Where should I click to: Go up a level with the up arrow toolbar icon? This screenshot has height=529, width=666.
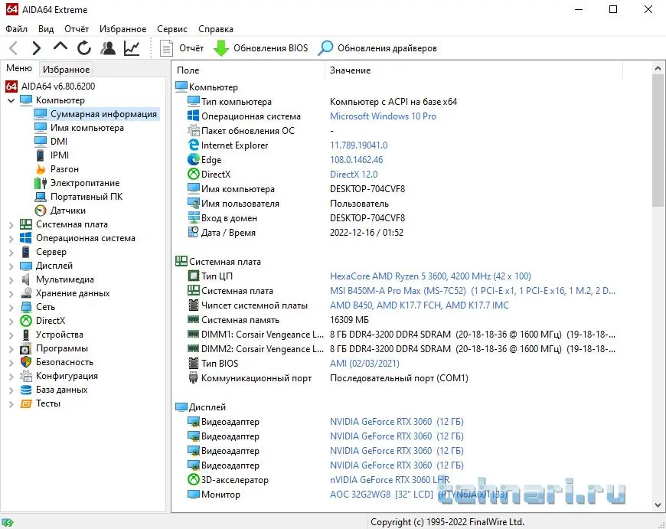(60, 47)
